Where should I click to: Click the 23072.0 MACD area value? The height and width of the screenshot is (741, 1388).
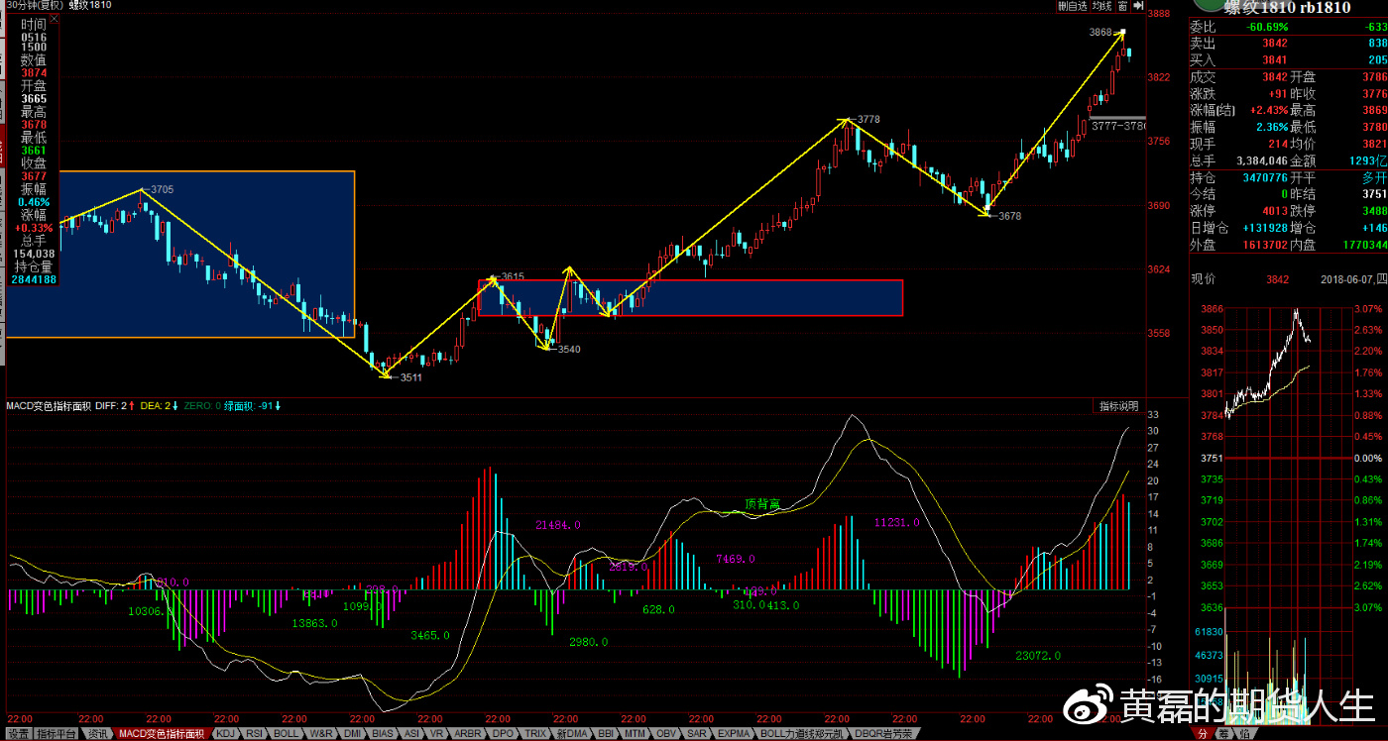pos(1039,656)
